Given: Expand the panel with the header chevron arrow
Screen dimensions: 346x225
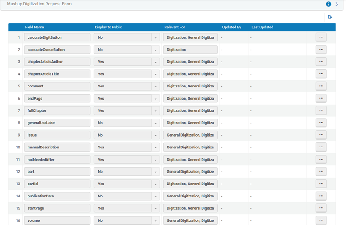Looking at the screenshot, I should click(x=337, y=4).
